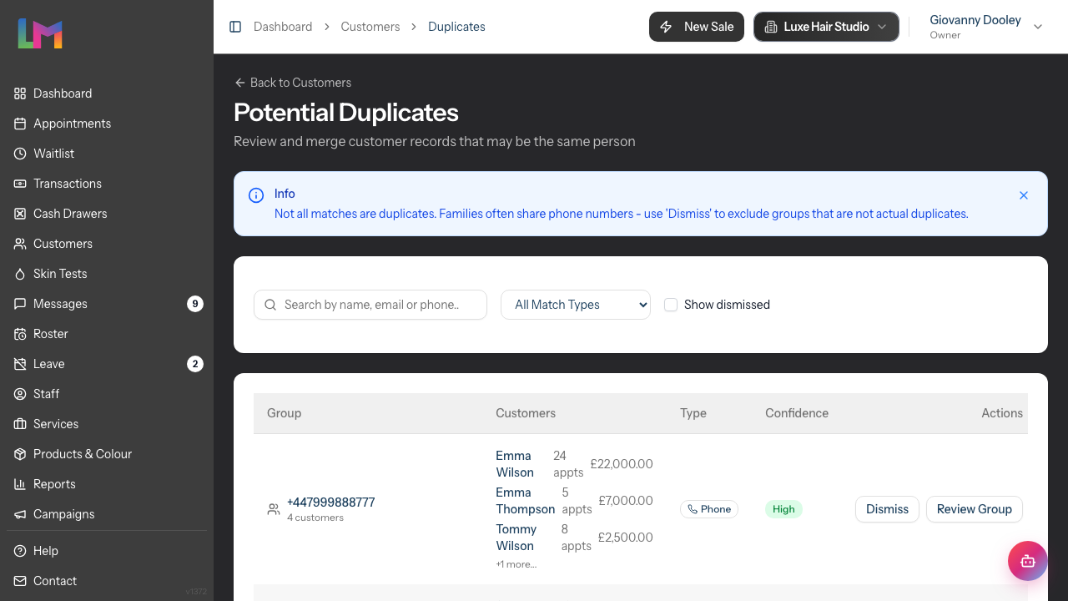Open the Tommy Wilson customer record
Image resolution: width=1068 pixels, height=601 pixels.
(516, 538)
